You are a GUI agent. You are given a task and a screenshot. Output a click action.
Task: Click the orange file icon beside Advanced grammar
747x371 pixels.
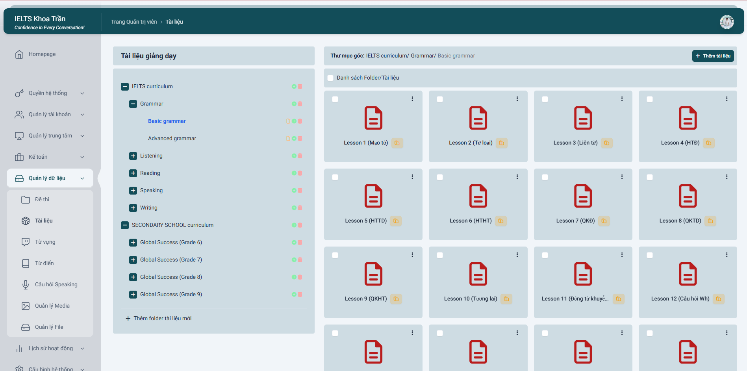tap(288, 139)
